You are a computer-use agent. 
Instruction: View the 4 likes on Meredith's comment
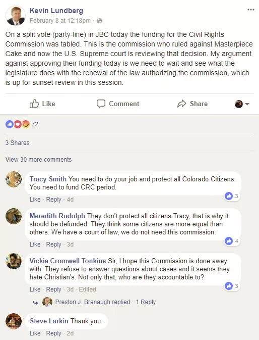[232, 241]
